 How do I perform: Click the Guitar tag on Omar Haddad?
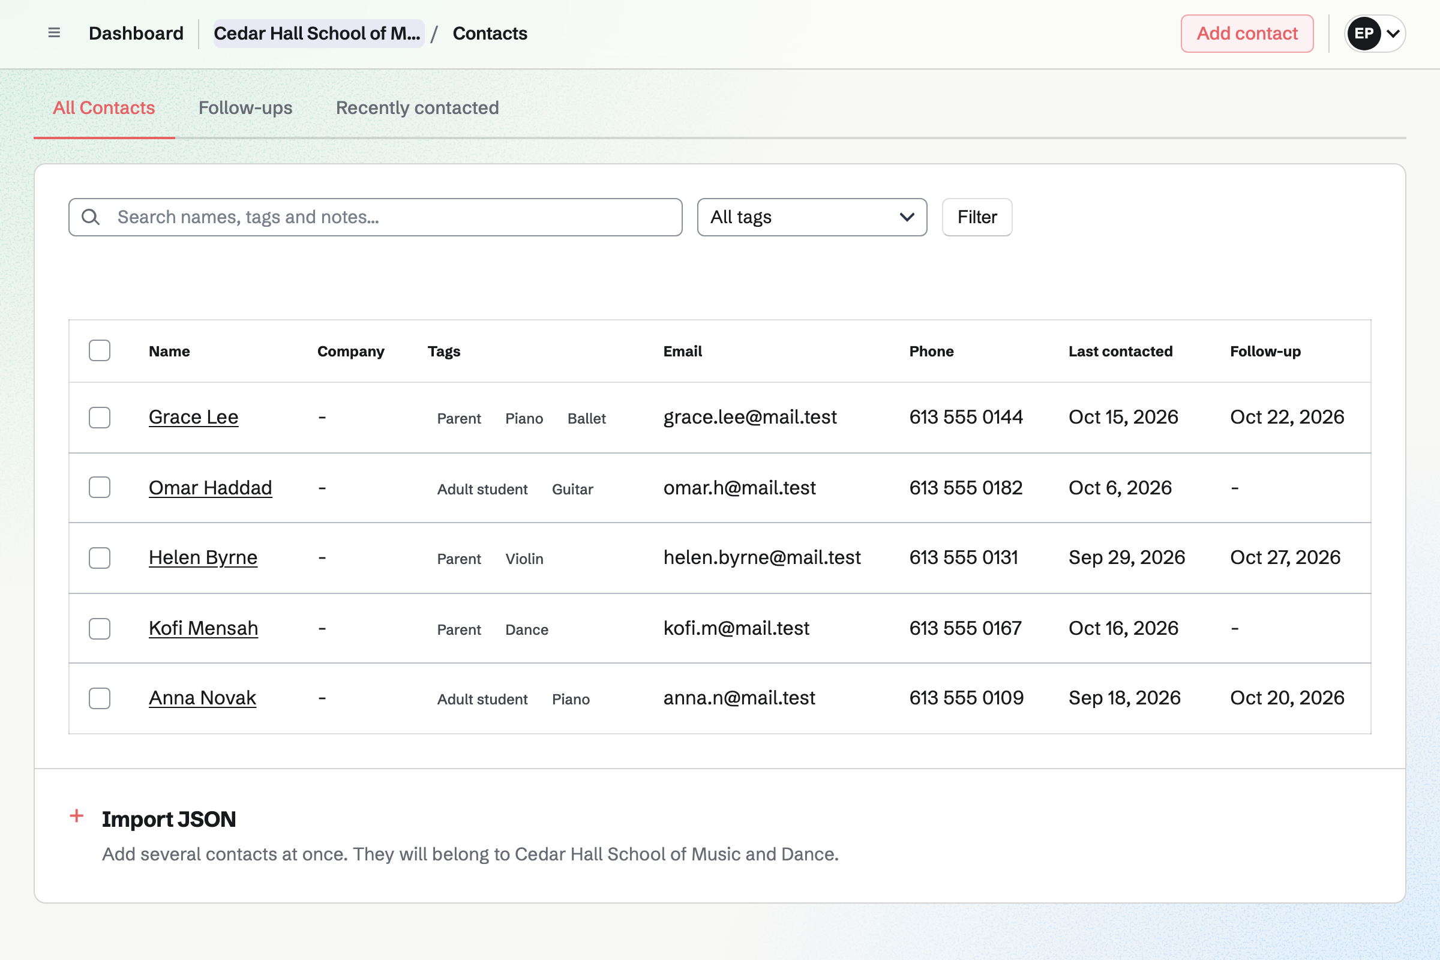[572, 489]
